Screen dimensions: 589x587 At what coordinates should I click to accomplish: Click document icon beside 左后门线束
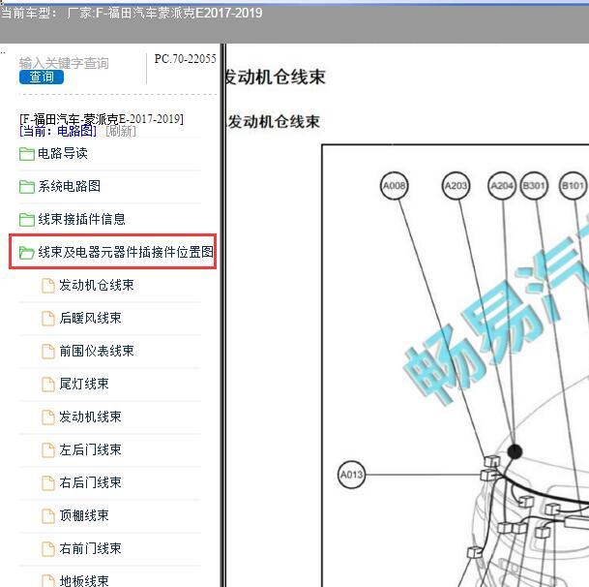pyautogui.click(x=48, y=450)
